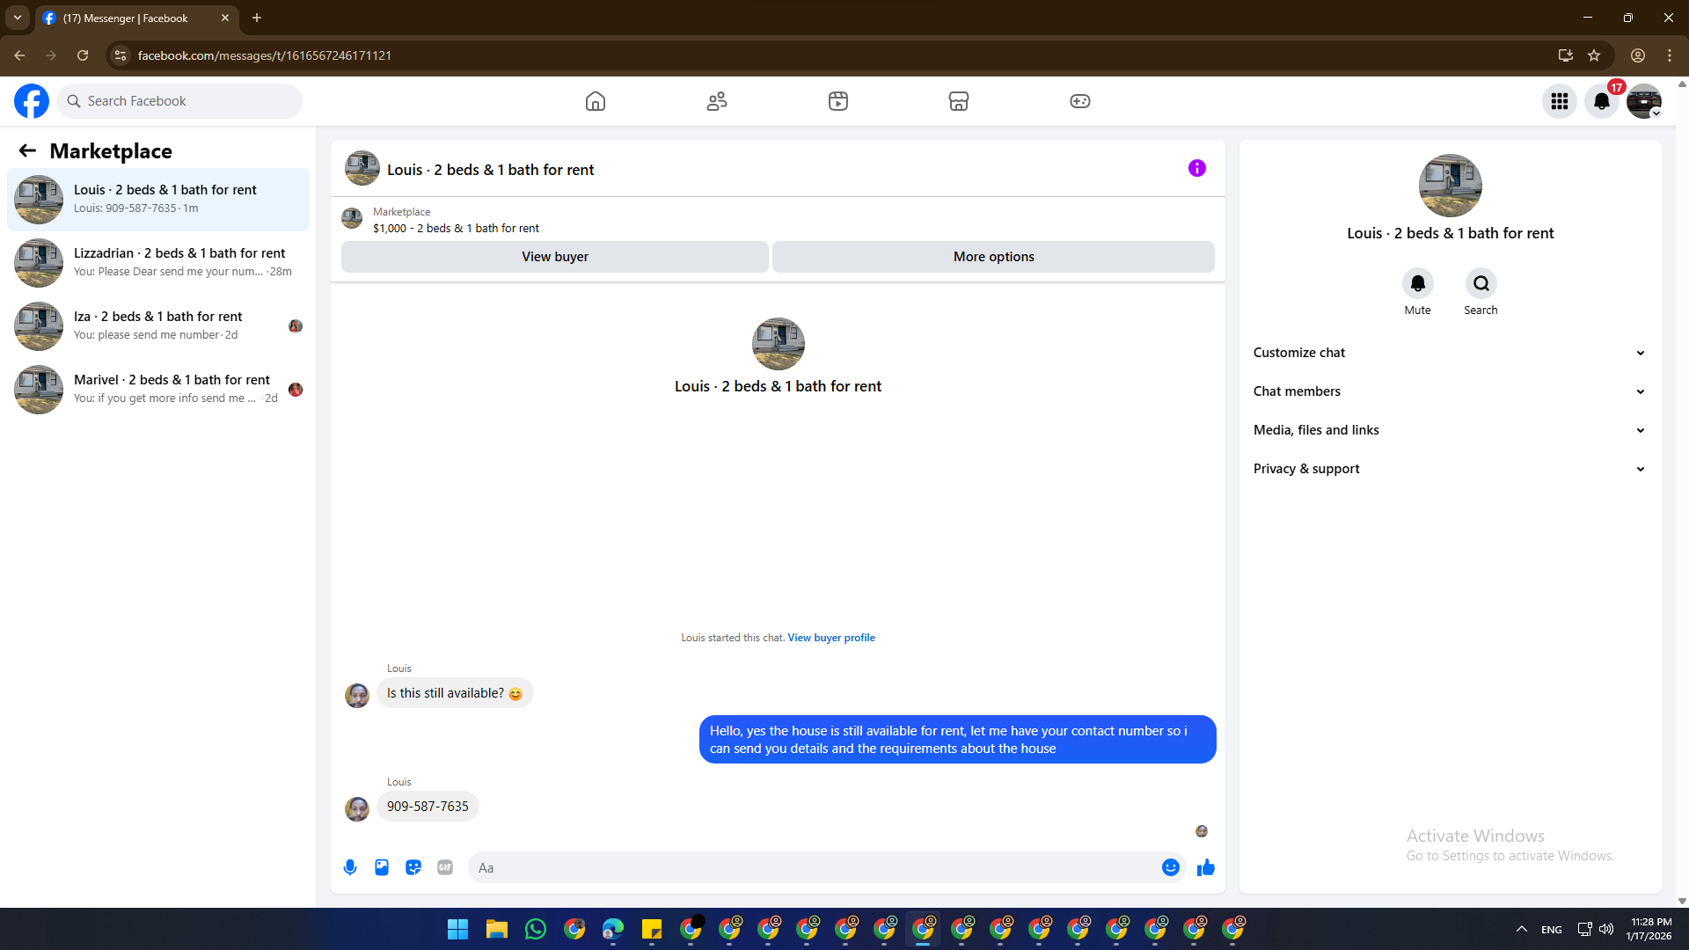This screenshot has width=1689, height=950.
Task: Open the notifications bell
Action: (1602, 101)
